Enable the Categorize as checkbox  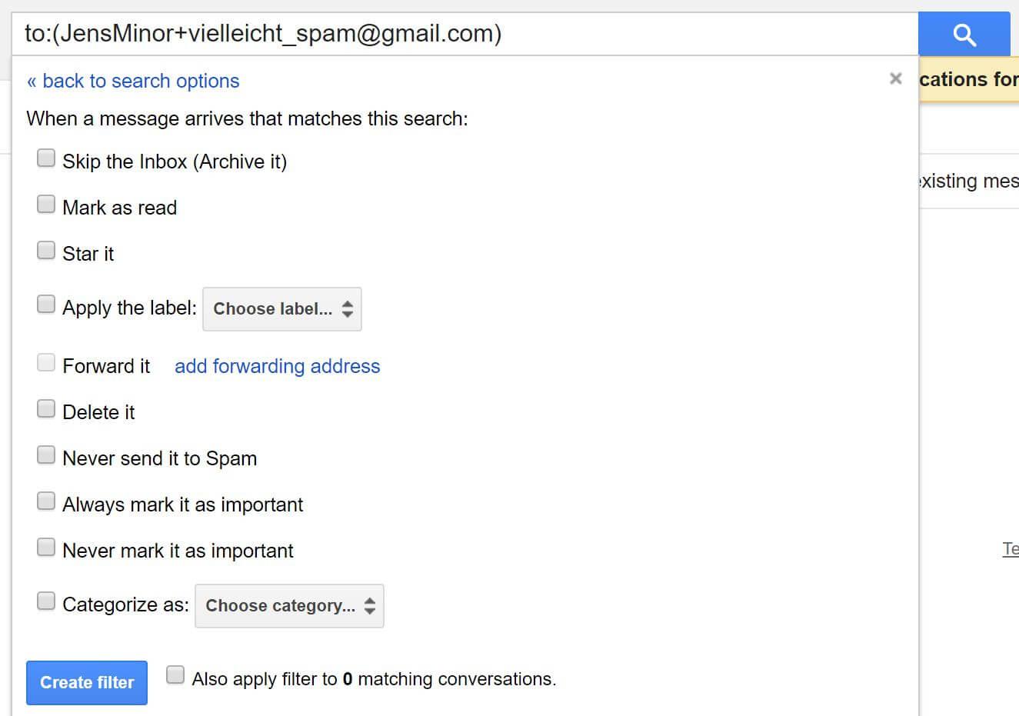click(x=46, y=601)
